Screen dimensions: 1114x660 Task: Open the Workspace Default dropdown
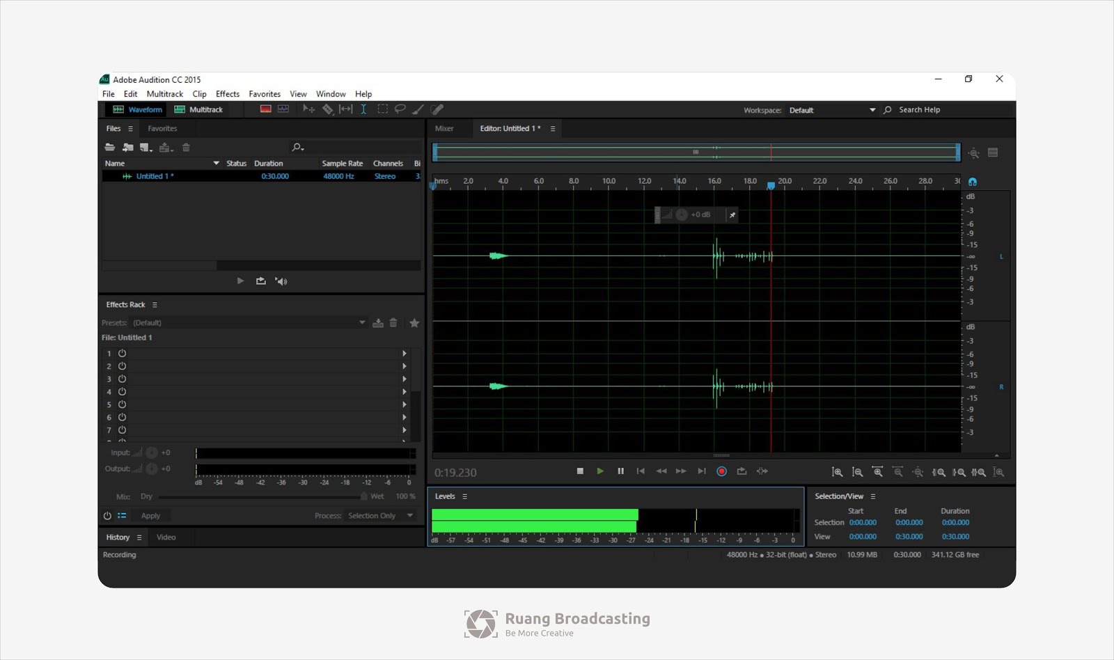(x=832, y=110)
